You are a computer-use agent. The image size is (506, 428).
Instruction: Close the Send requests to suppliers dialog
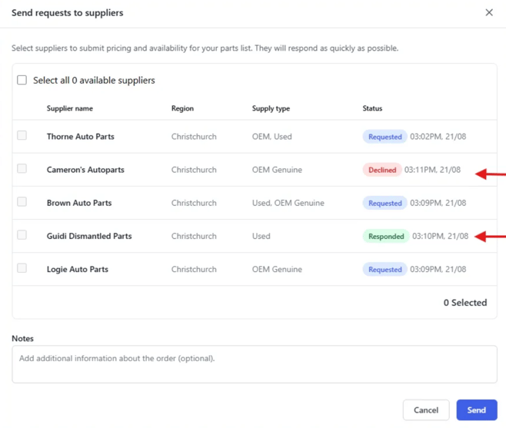coord(489,12)
